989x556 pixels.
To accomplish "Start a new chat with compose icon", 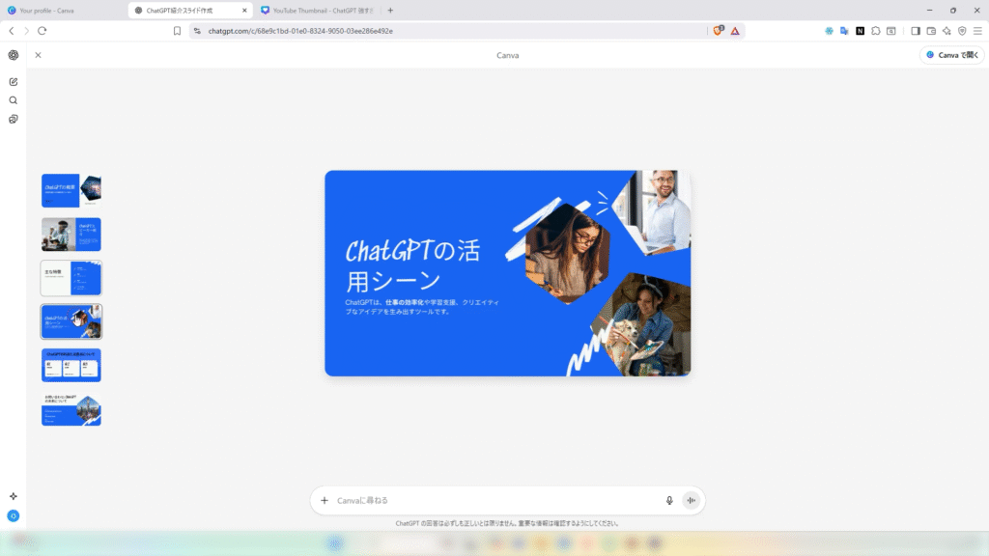I will [14, 81].
